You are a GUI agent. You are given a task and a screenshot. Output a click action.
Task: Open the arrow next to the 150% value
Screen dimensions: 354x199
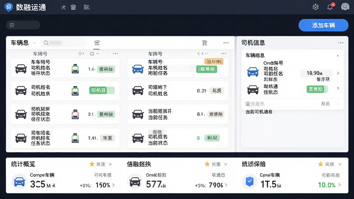[113, 185]
